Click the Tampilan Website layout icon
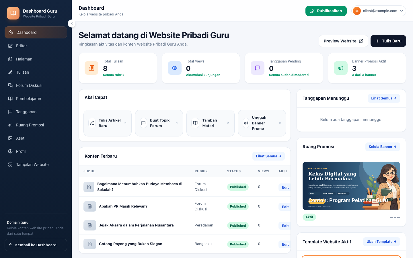This screenshot has width=413, height=258. [x=10, y=165]
